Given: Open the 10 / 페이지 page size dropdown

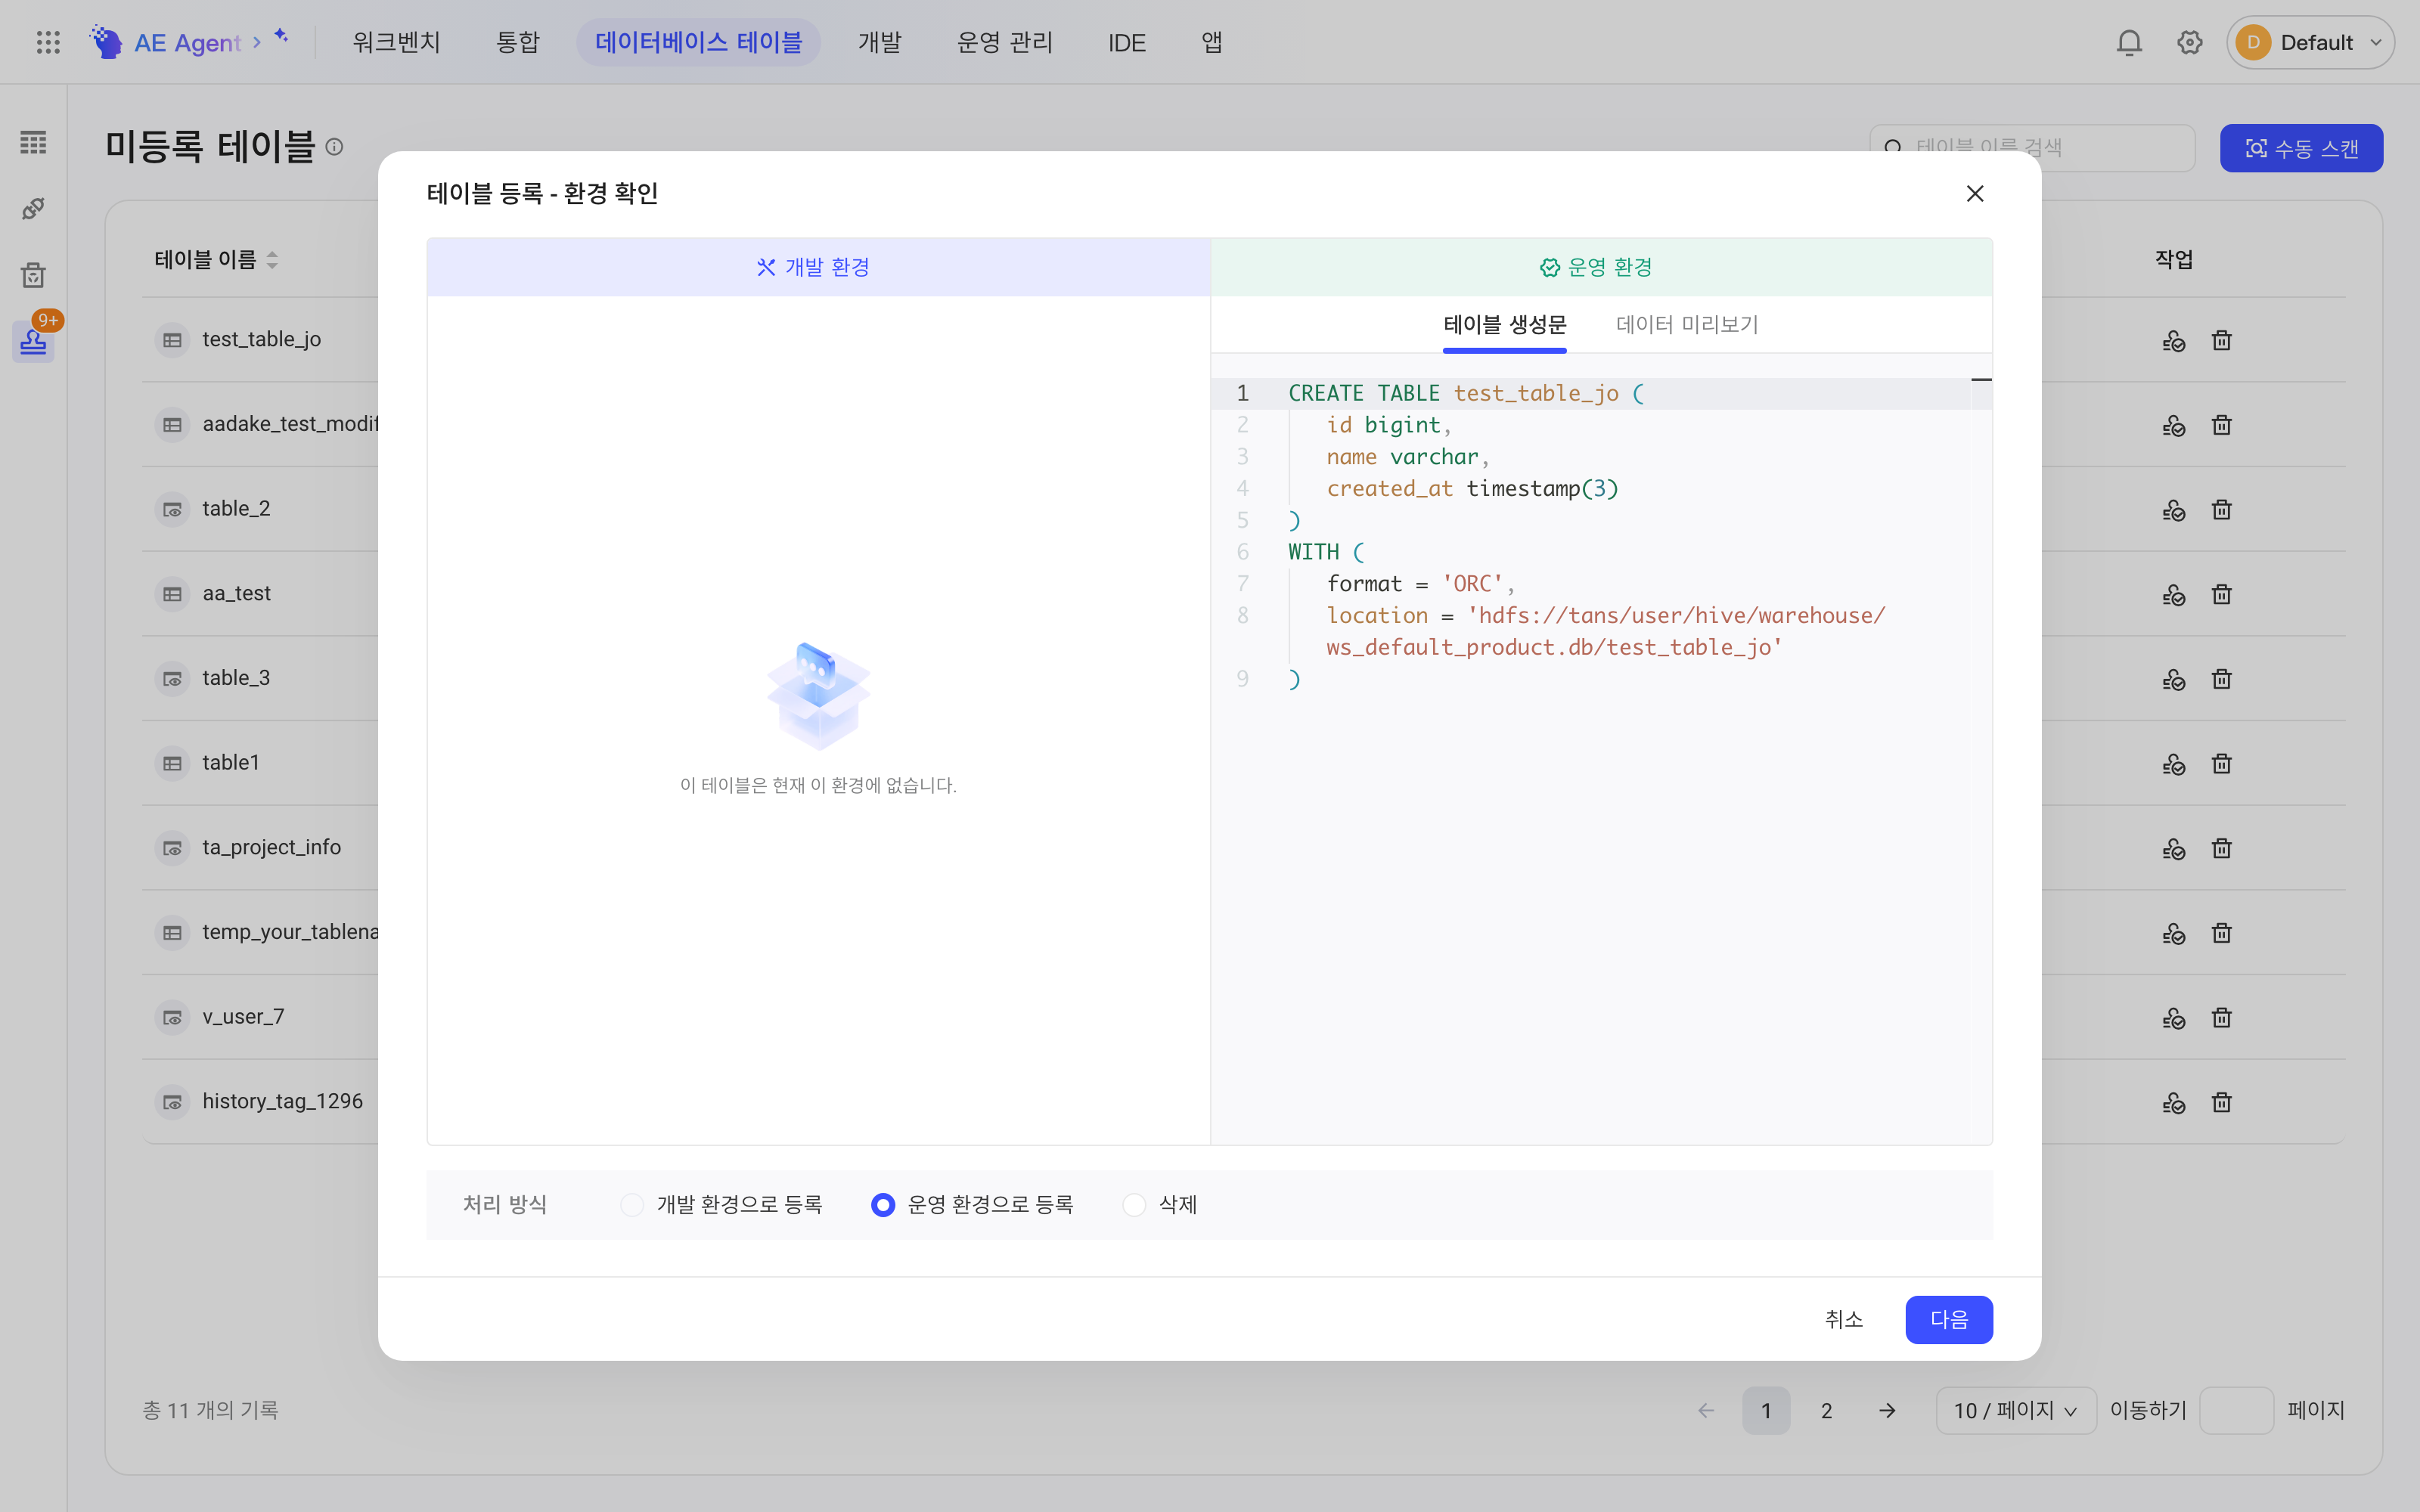Looking at the screenshot, I should point(2015,1410).
